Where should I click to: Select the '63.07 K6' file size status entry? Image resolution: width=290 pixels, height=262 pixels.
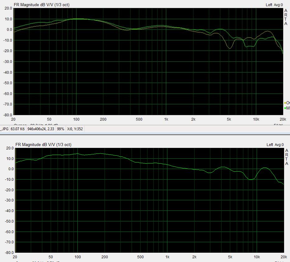[17, 129]
